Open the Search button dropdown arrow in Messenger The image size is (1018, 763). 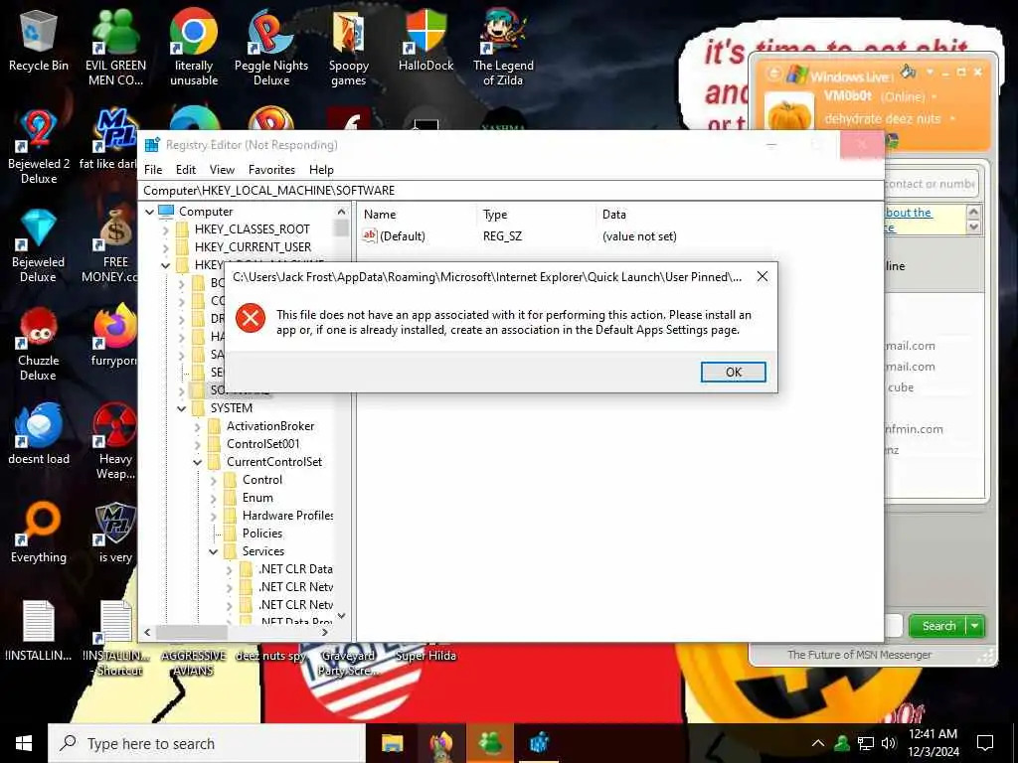point(975,626)
